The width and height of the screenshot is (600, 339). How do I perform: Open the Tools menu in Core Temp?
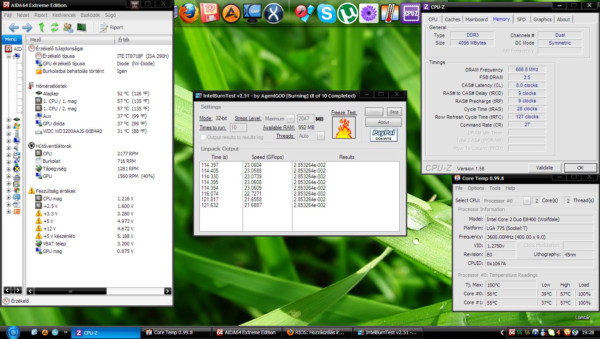click(495, 188)
